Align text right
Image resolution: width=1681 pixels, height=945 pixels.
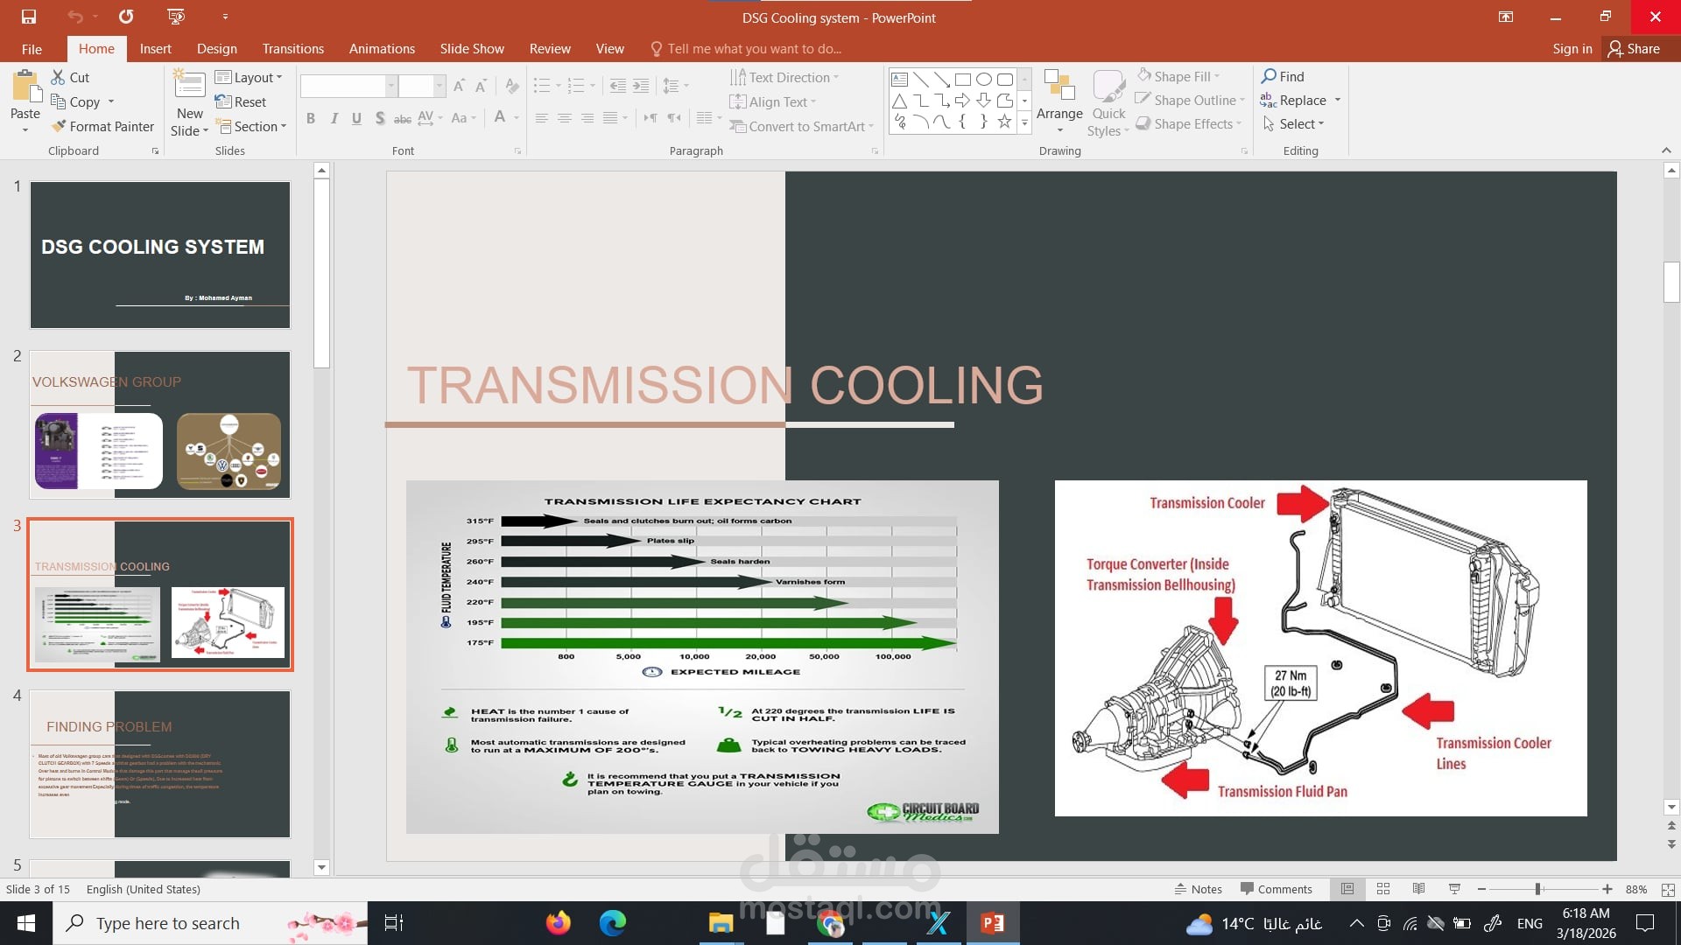587,118
